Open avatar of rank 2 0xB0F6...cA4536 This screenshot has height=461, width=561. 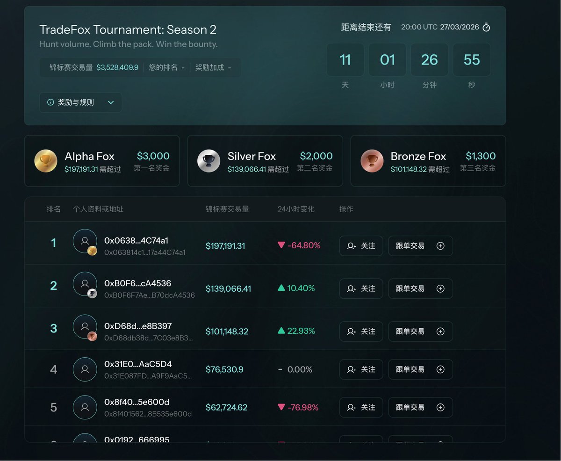(x=85, y=284)
